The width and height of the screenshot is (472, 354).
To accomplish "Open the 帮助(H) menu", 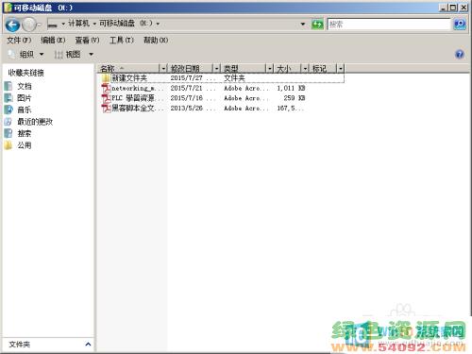I will coord(156,41).
